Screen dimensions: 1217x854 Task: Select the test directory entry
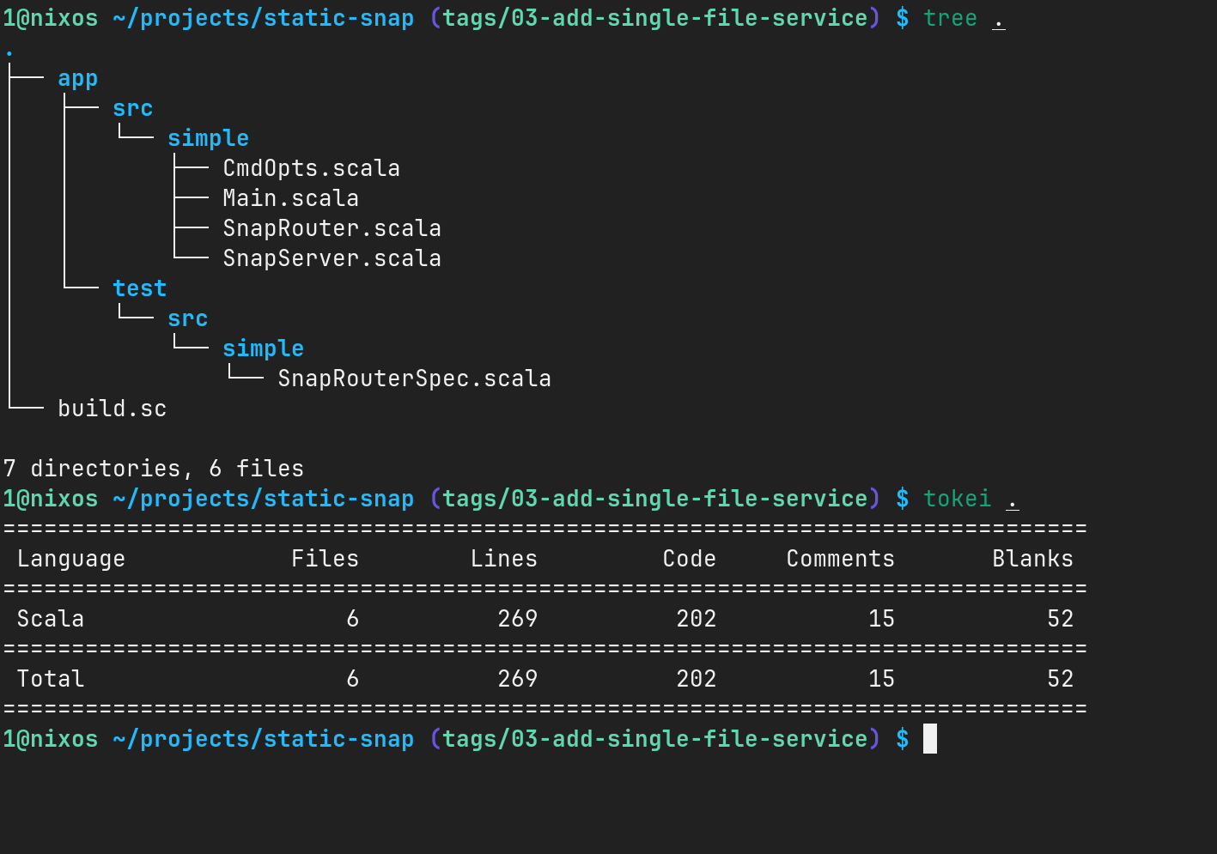[139, 288]
